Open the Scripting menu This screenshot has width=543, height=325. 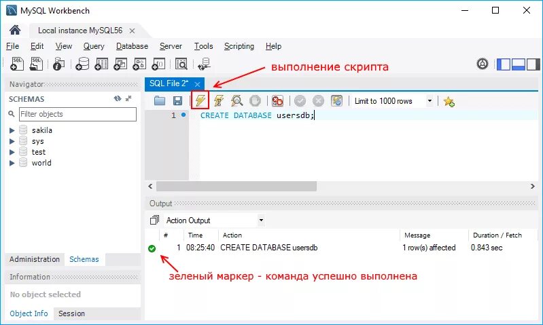coord(239,46)
